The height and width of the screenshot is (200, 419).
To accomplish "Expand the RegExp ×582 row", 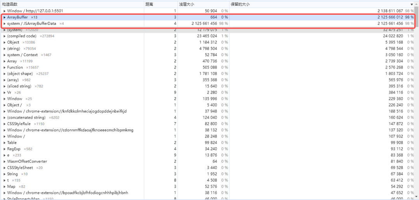I will [5, 149].
